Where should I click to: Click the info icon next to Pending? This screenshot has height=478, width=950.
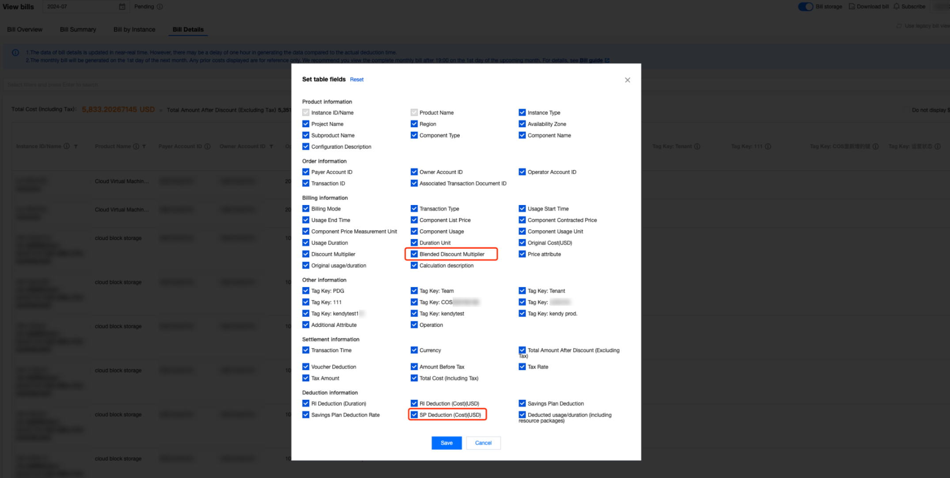point(160,7)
